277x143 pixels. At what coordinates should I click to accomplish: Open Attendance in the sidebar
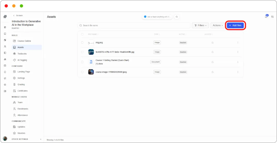coord(27,115)
